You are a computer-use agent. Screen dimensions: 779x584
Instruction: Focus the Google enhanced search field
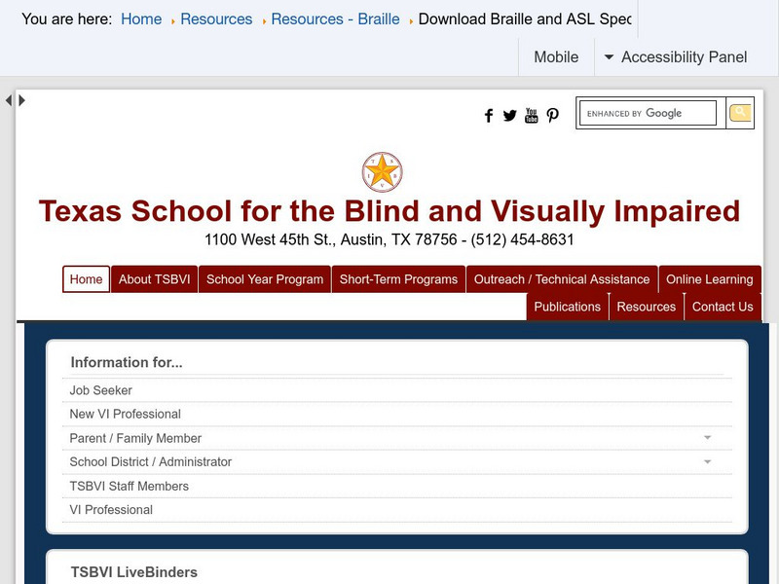pyautogui.click(x=648, y=113)
